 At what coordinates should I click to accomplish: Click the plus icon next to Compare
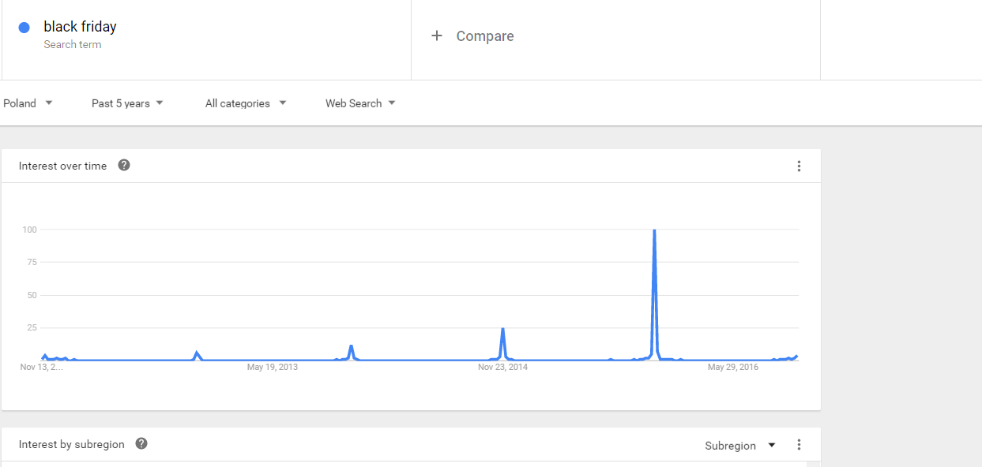437,35
